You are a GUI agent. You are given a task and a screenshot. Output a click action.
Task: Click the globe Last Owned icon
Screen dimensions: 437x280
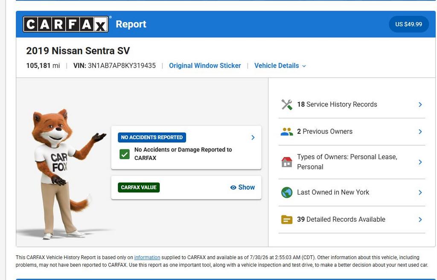pos(286,192)
